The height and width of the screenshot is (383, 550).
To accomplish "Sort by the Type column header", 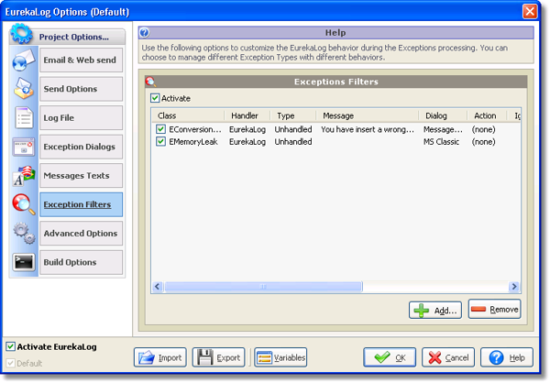I will pyautogui.click(x=293, y=115).
